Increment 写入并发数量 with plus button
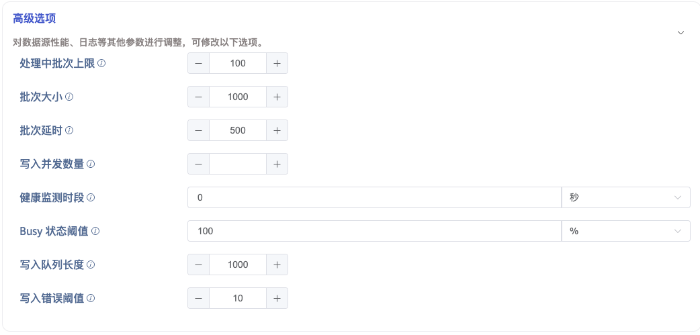This screenshot has width=700, height=335. (277, 164)
